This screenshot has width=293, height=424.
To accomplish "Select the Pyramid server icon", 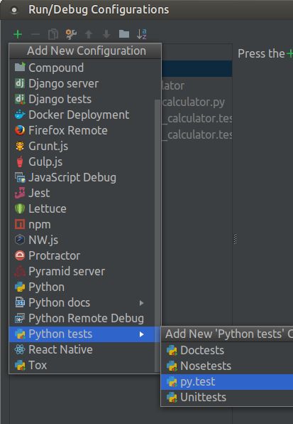I will (x=20, y=271).
